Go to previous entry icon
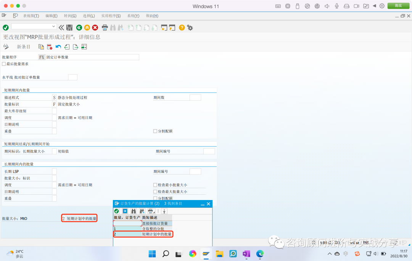Image resolution: width=412 pixels, height=261 pixels. click(x=67, y=47)
